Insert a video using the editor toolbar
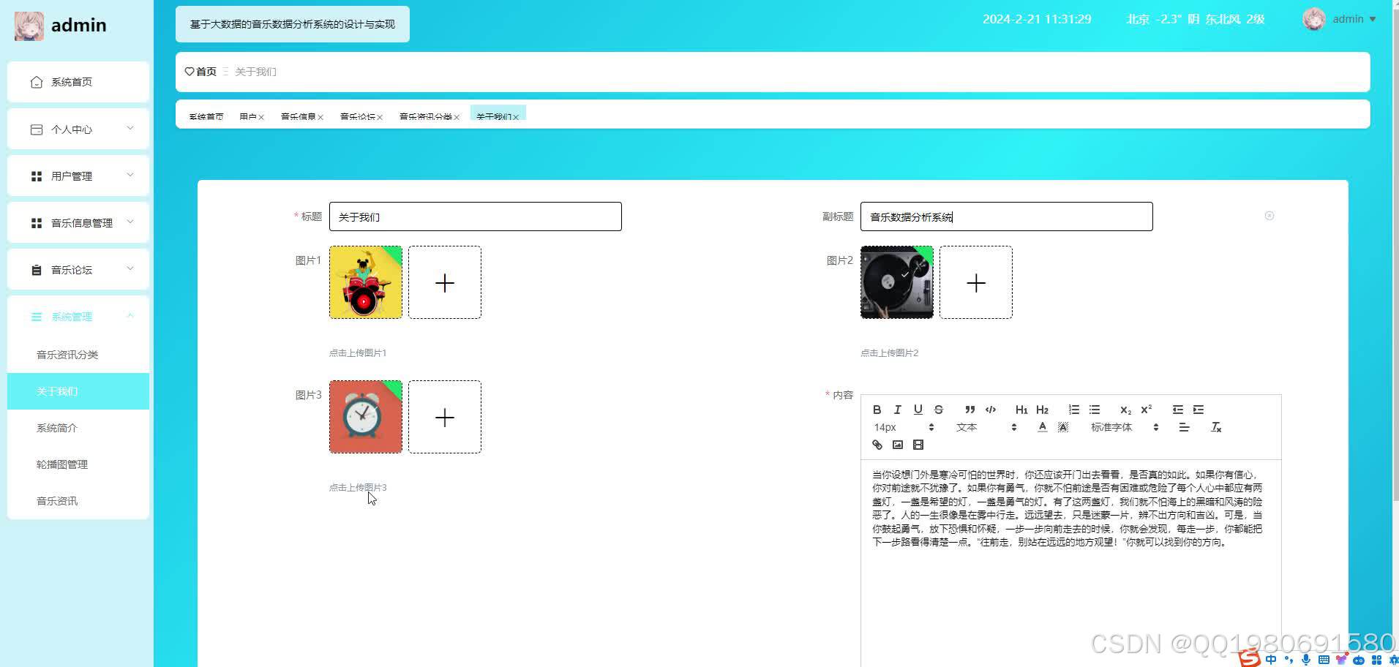1399x667 pixels. coord(918,445)
